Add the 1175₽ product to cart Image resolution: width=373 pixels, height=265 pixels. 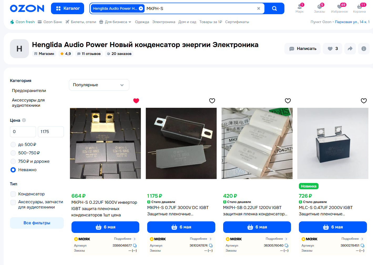[181, 227]
